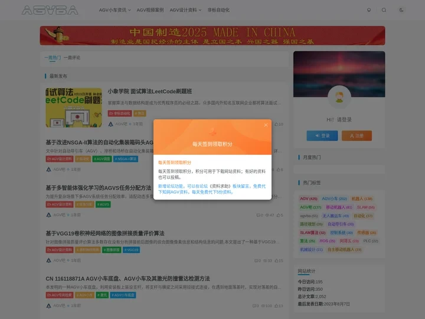The width and height of the screenshot is (425, 319).
Task: Click the blue 登录 login button
Action: coord(322,136)
